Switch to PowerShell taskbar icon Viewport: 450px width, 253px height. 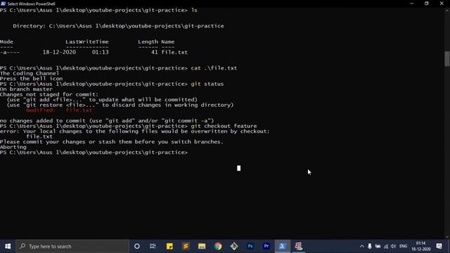(283, 246)
